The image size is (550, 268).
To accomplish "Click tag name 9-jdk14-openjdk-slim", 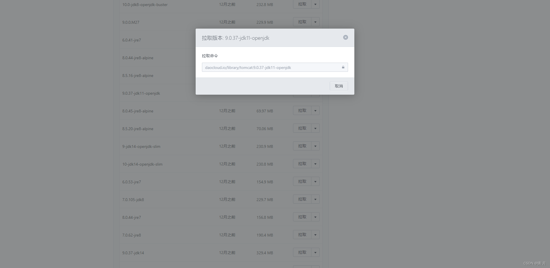I will (141, 146).
